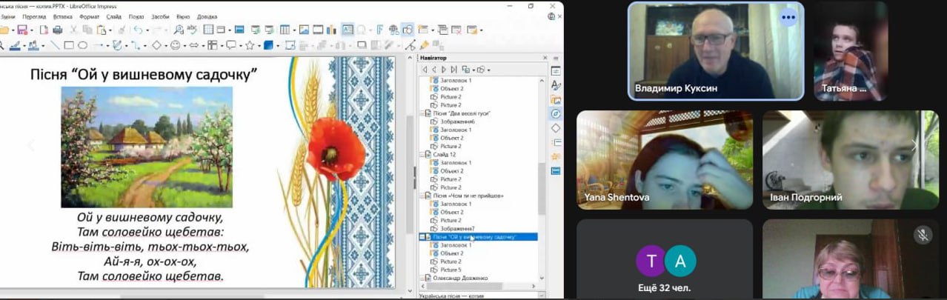Image resolution: width=947 pixels, height=300 pixels.
Task: Open the Формат menu
Action: pyautogui.click(x=89, y=16)
